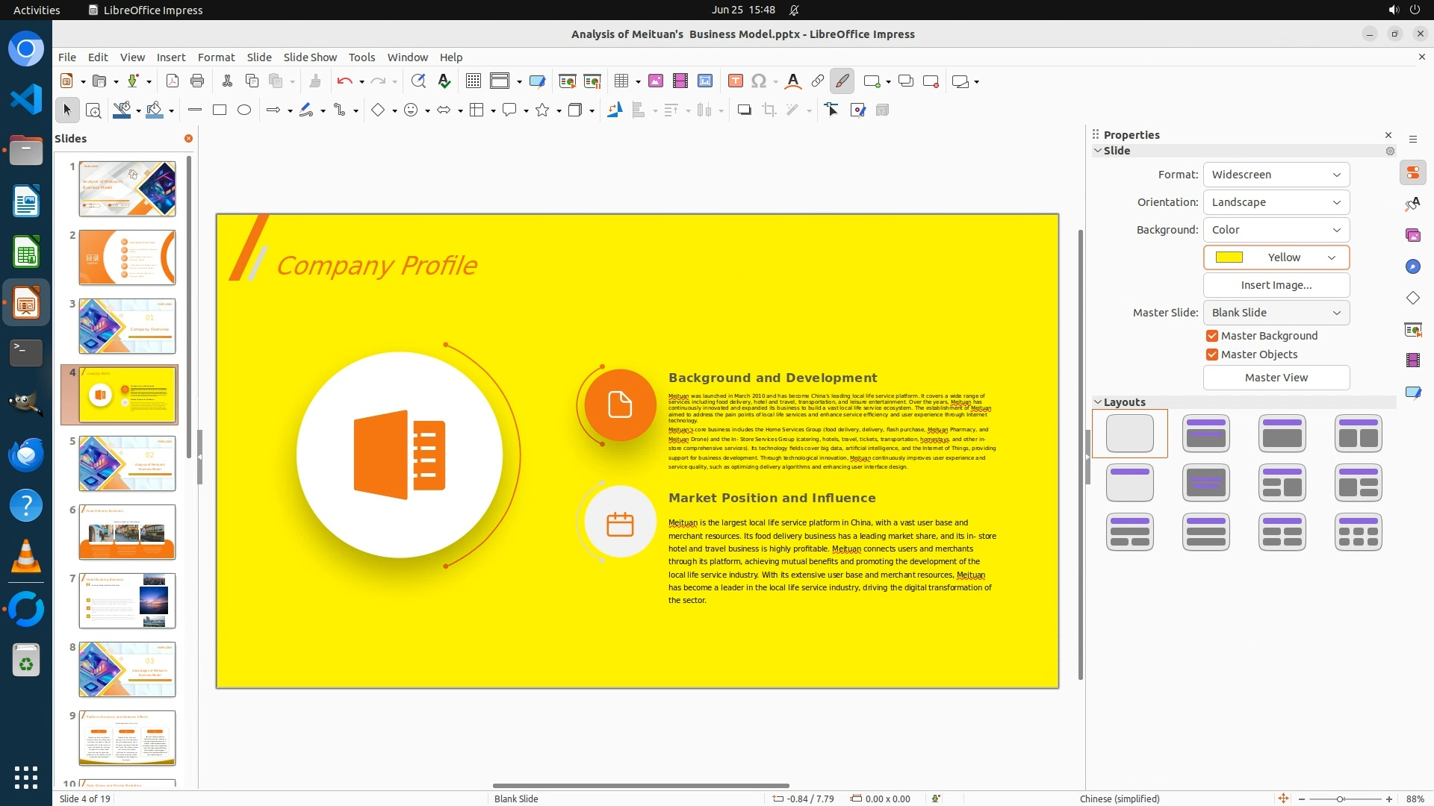Open the Format menu

(216, 57)
